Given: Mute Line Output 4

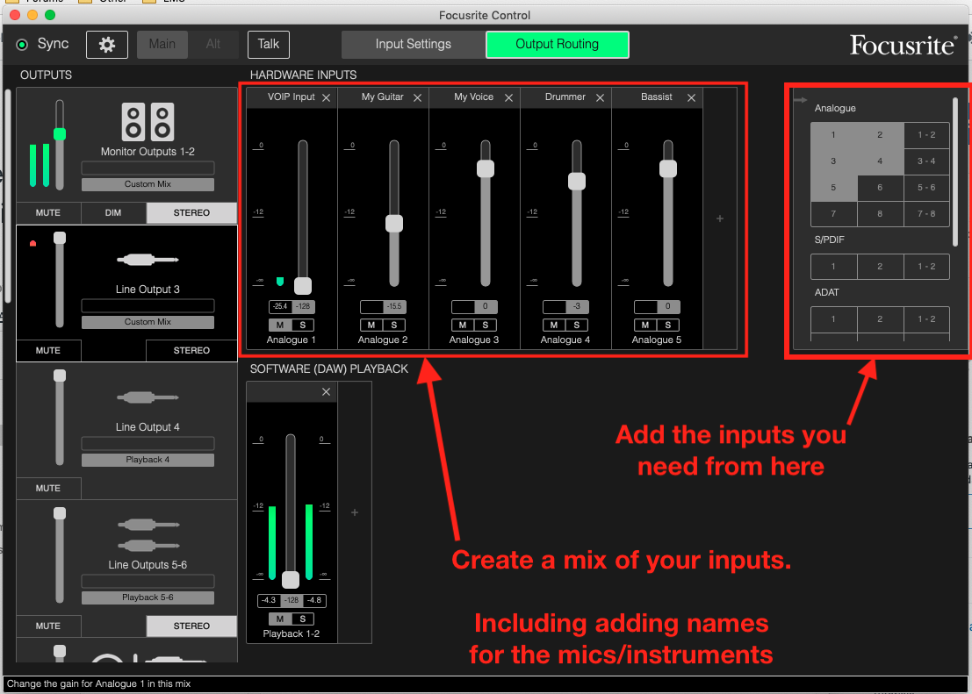Looking at the screenshot, I should point(48,488).
